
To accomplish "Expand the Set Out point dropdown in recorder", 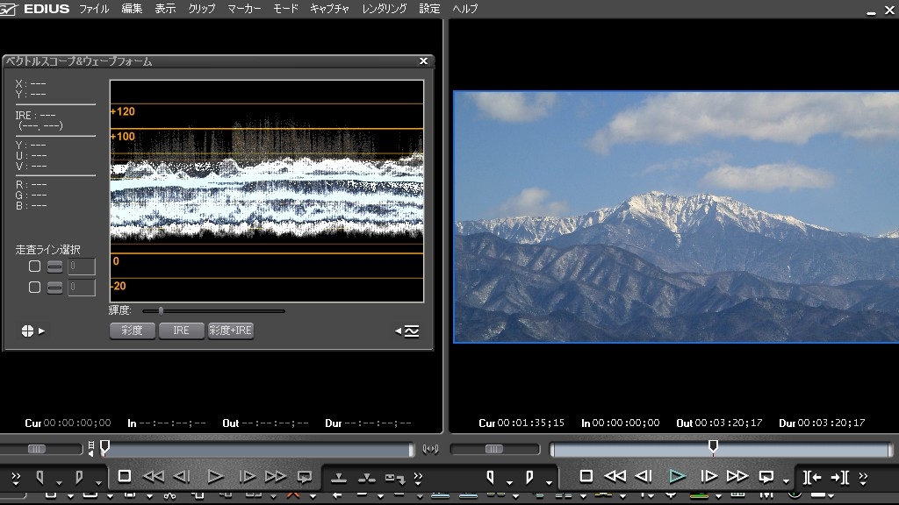I will (550, 482).
